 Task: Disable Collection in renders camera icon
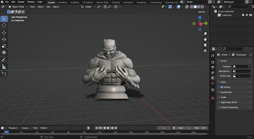pos(251,15)
